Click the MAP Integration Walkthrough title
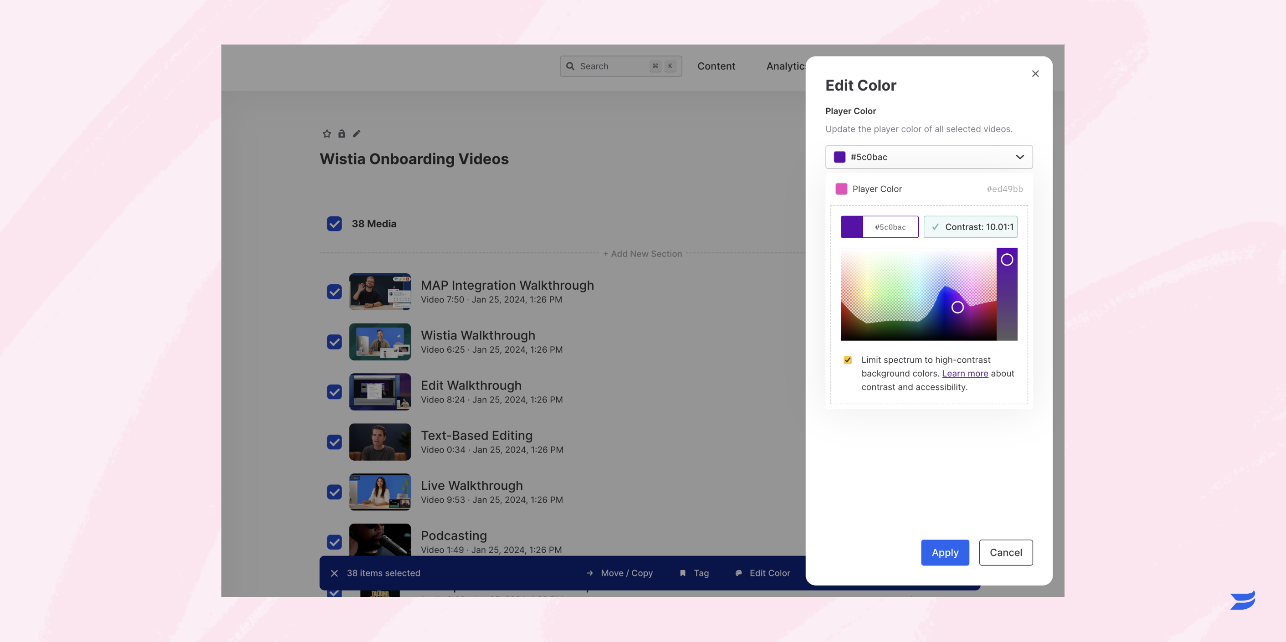This screenshot has height=642, width=1286. (x=507, y=285)
